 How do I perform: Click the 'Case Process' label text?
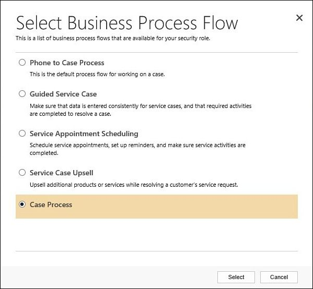pyautogui.click(x=51, y=204)
